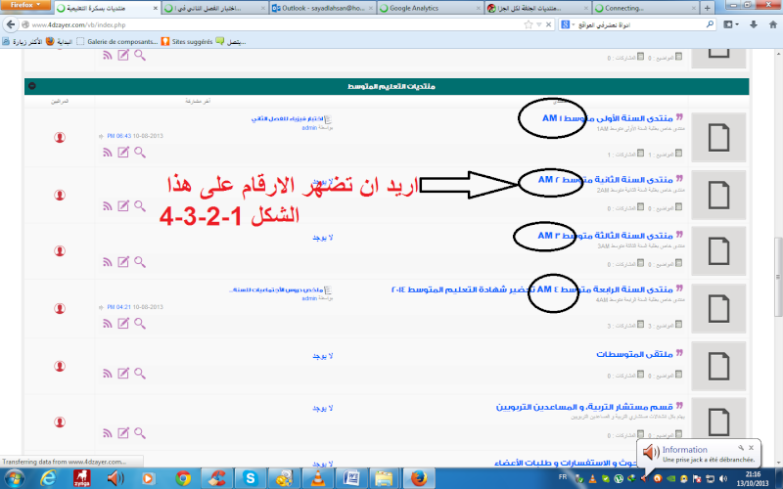Viewport: 783px width, 489px height.
Task: Open the ملتقى المتوسطات forum link
Action: coord(634,354)
